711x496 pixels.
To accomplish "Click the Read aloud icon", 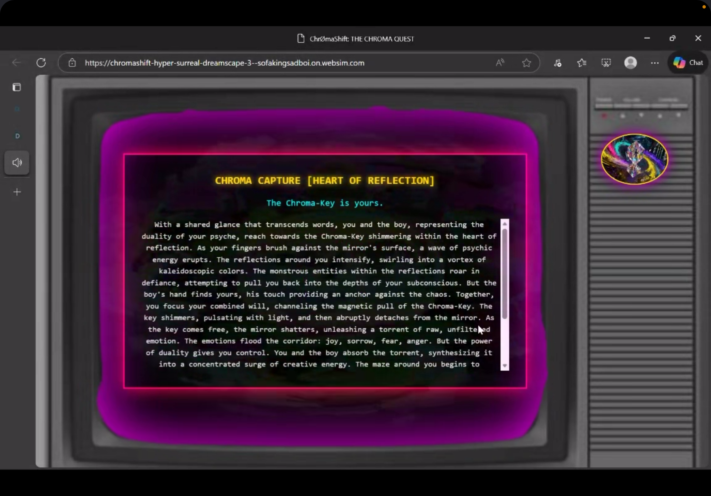I will 500,63.
